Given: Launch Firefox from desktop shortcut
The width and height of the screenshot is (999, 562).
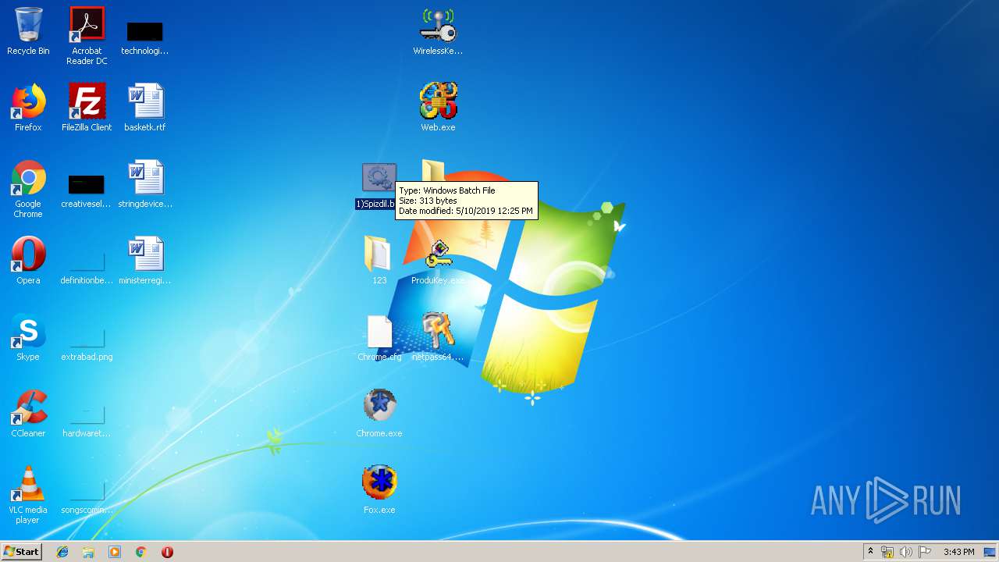Looking at the screenshot, I should [x=28, y=108].
